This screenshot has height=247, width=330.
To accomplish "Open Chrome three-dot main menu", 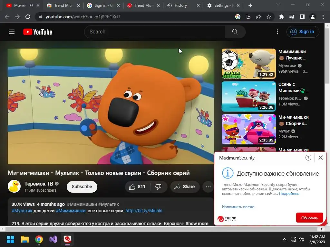I will click(x=323, y=17).
